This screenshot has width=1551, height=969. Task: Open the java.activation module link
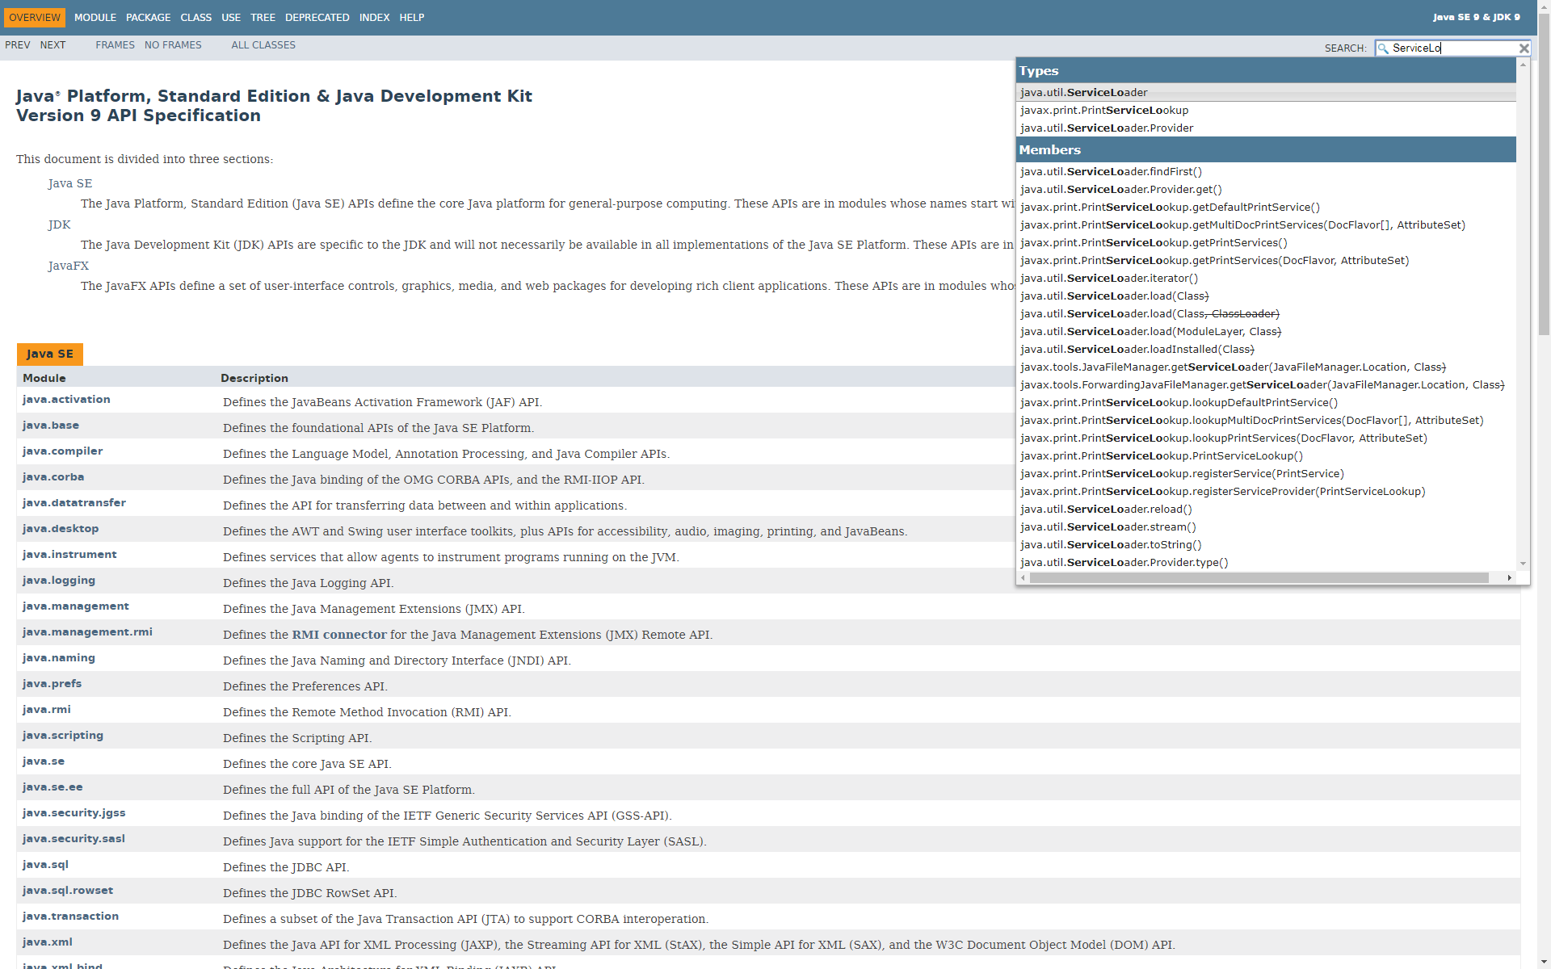pos(66,400)
